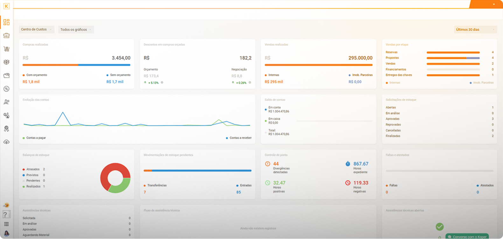Click the Converse com o Koper chat button
Image resolution: width=503 pixels, height=239 pixels.
(x=467, y=236)
